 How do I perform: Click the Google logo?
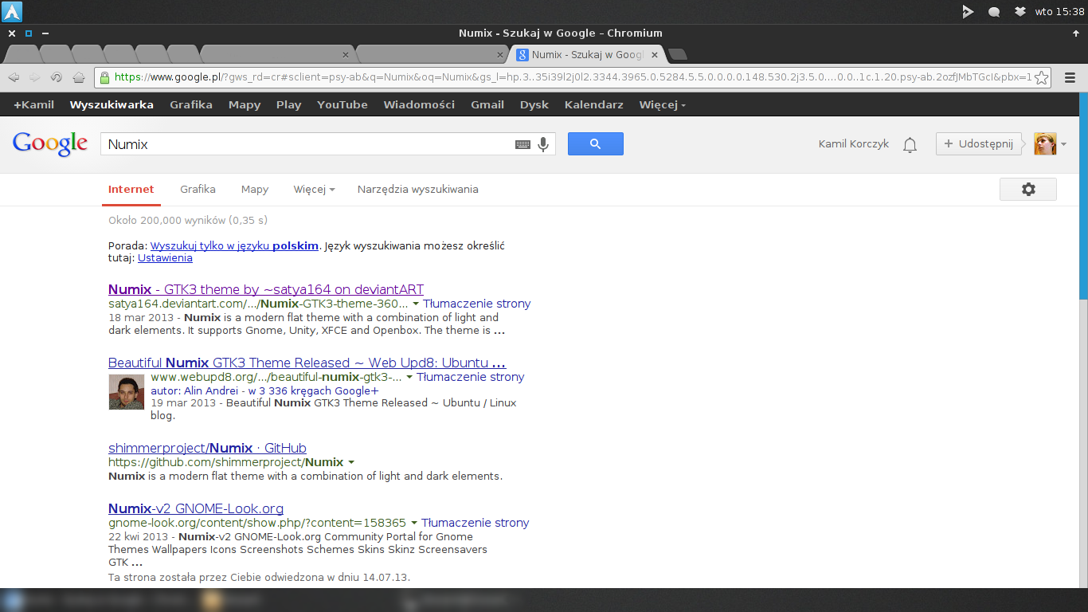50,143
